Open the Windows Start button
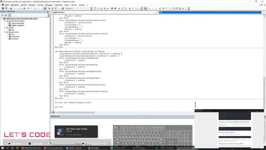 (2, 148)
